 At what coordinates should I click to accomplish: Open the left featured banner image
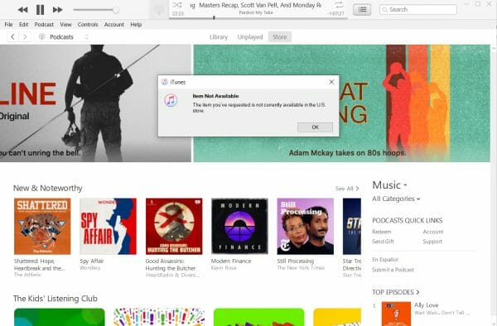click(95, 103)
